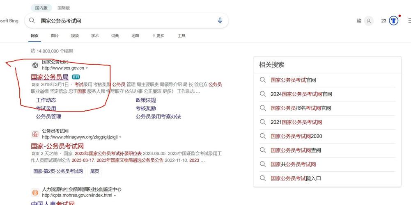
Task: Click the chinagwyw.org URL text
Action: tap(80, 137)
